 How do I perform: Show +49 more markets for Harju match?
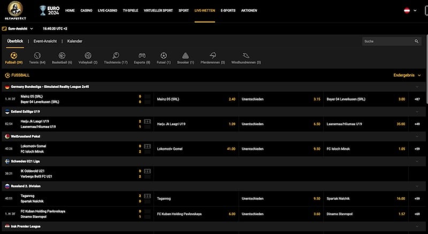[x=417, y=124]
